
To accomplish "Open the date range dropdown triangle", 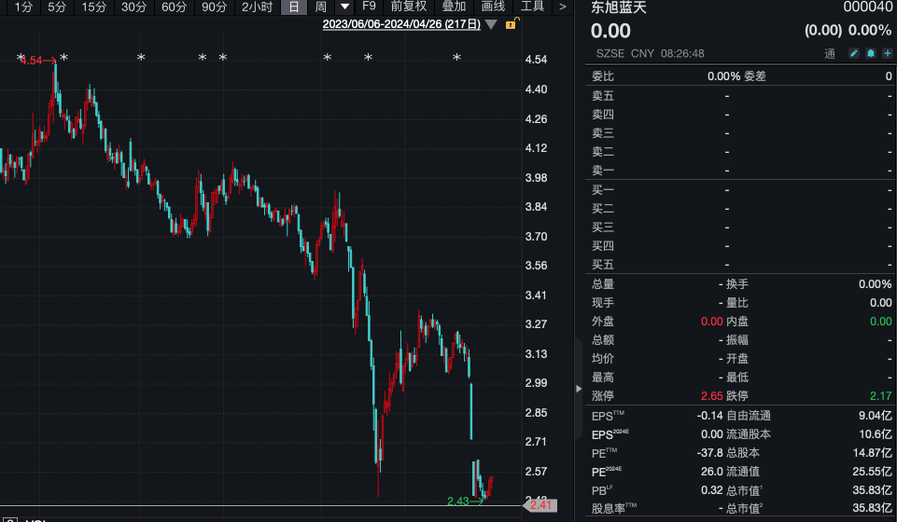I will (491, 24).
